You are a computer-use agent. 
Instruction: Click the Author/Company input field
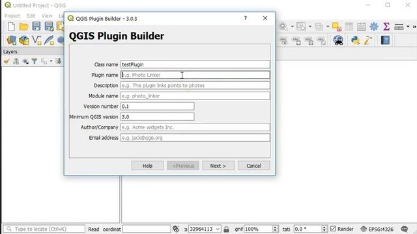point(195,127)
